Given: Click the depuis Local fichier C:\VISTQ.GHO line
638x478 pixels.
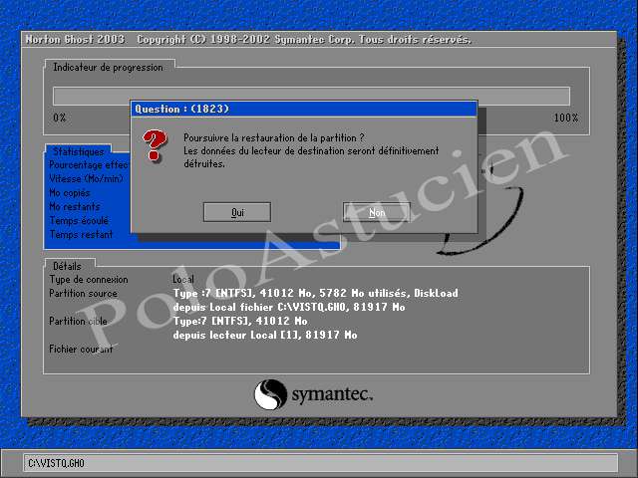Looking at the screenshot, I should coord(289,307).
